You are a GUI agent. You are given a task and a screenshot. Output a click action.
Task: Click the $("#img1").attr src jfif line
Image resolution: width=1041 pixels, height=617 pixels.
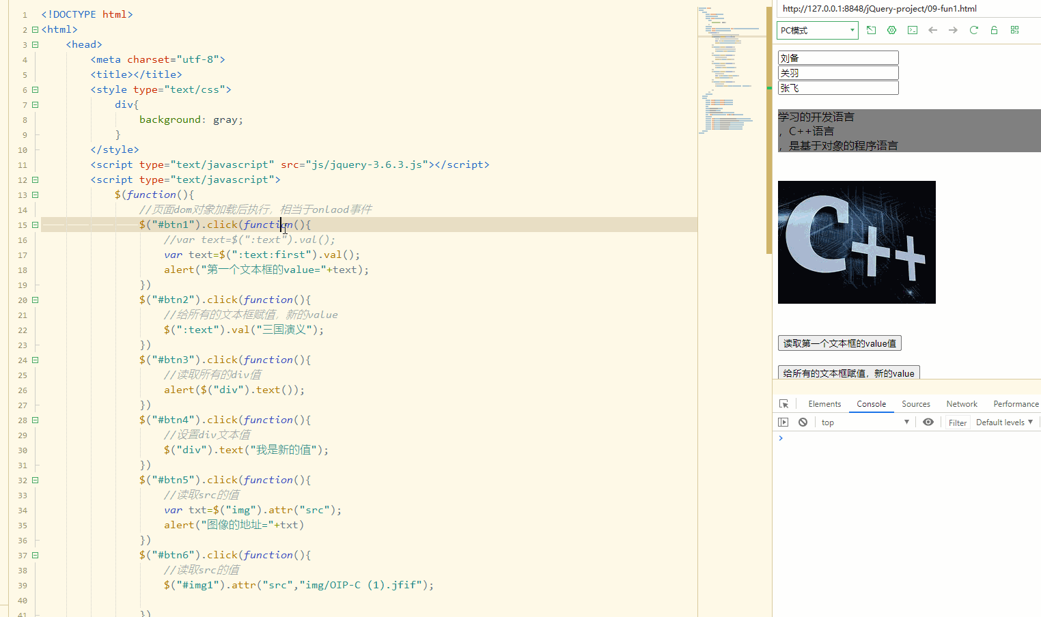click(299, 585)
